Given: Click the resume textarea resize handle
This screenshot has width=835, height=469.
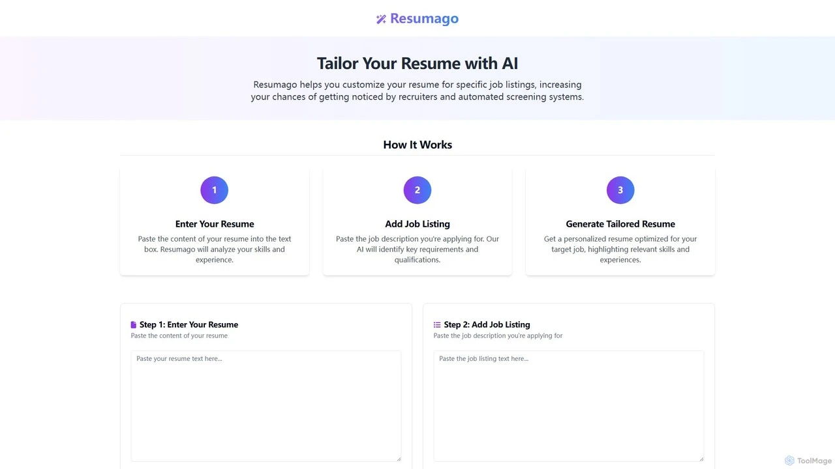Looking at the screenshot, I should (x=398, y=459).
